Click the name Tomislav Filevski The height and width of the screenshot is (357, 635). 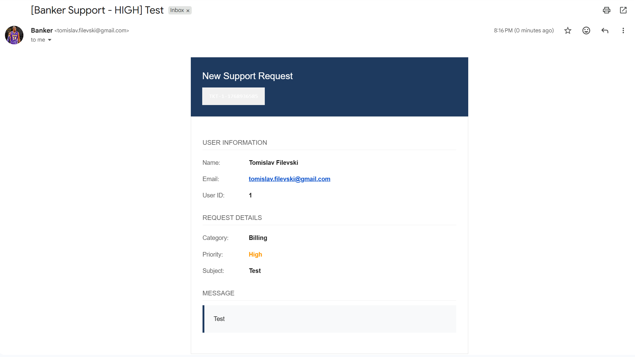tap(273, 163)
